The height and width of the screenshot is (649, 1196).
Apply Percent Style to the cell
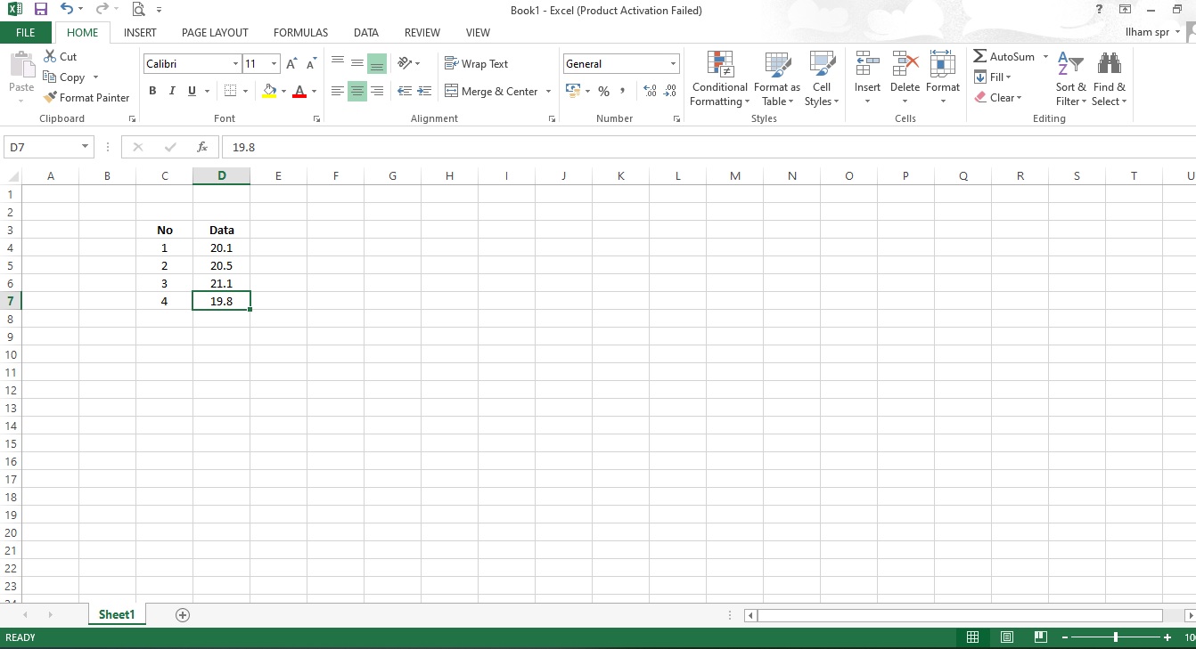click(x=603, y=91)
